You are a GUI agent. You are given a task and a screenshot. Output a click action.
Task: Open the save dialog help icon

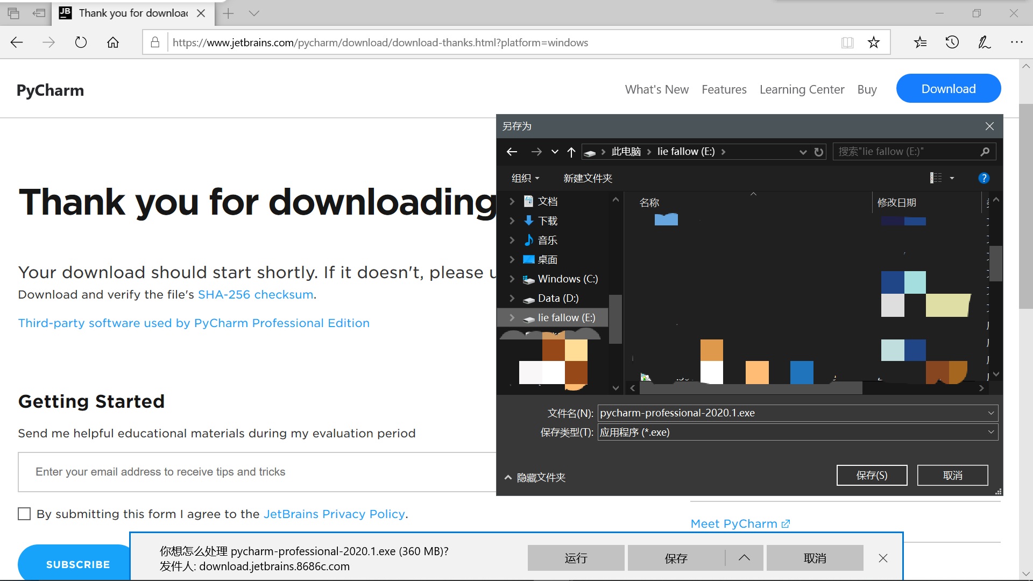984,178
